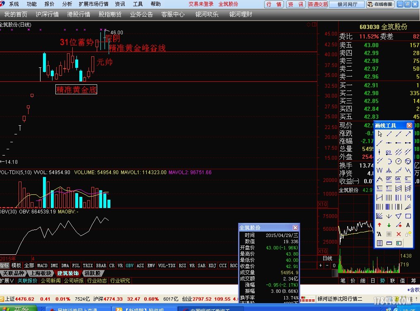Open 我的首页 tab
420x311 pixels.
(16, 14)
